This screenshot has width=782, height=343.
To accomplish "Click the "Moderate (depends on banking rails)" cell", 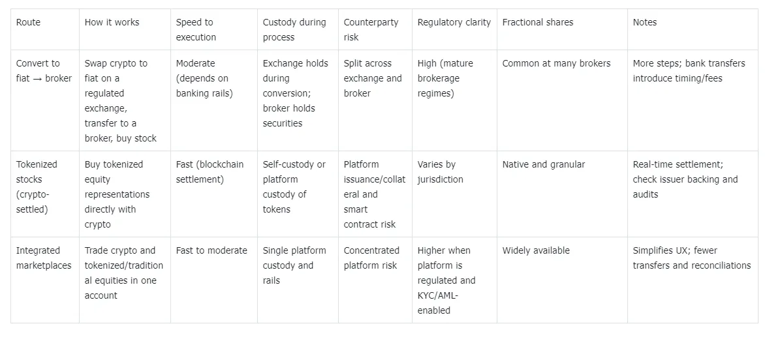I will point(204,78).
